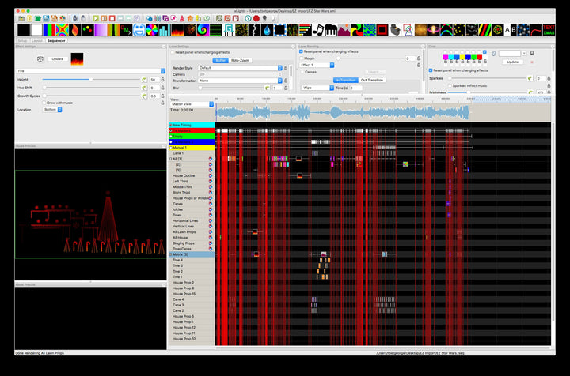Screen dimensions: 570x376
Task: Switch to the Layout tab
Action: tap(37, 40)
